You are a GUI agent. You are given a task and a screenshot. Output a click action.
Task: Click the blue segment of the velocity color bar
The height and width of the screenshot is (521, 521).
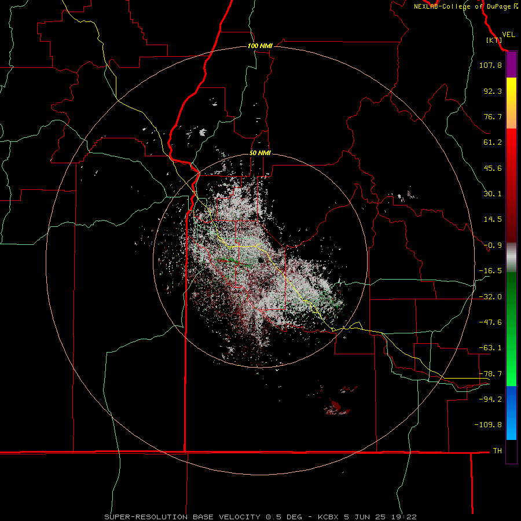[x=511, y=413]
